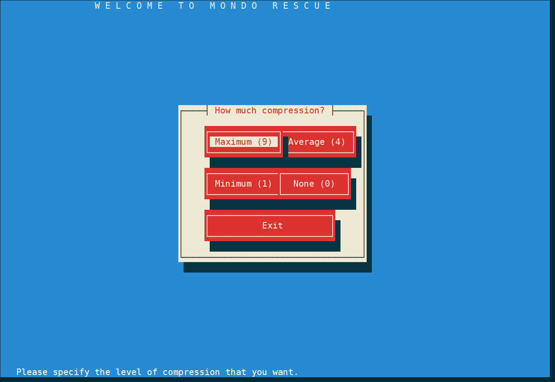Click the word "WELCOME" in the header
This screenshot has height=382, width=555.
pos(129,6)
